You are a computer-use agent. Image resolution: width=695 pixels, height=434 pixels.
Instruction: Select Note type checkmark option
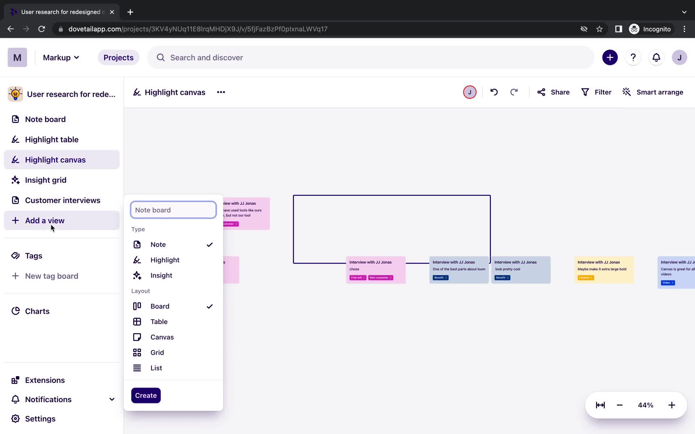209,244
